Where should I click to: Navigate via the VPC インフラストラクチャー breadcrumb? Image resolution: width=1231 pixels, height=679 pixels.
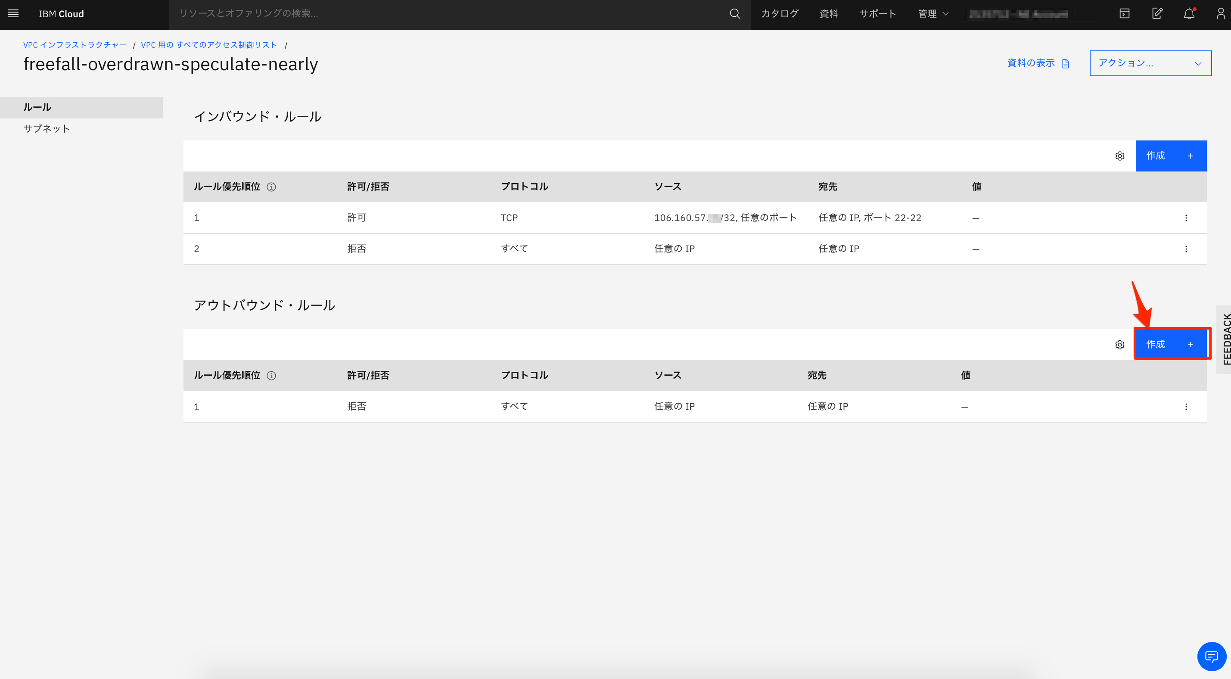[x=75, y=44]
